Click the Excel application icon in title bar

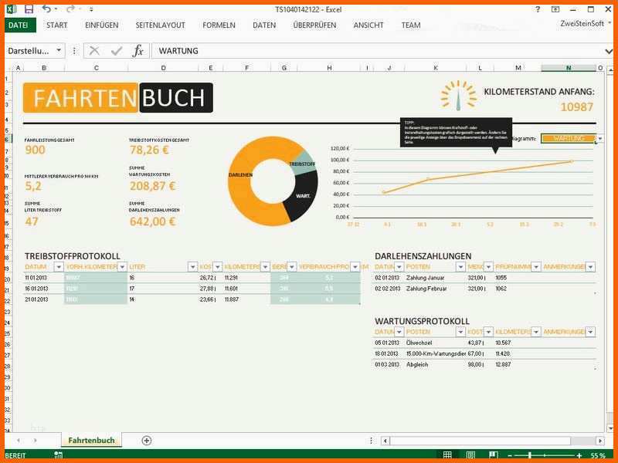12,9
